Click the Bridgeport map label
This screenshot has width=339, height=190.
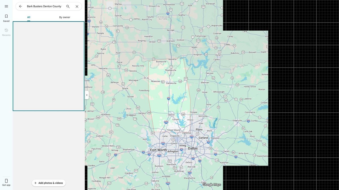coord(131,115)
